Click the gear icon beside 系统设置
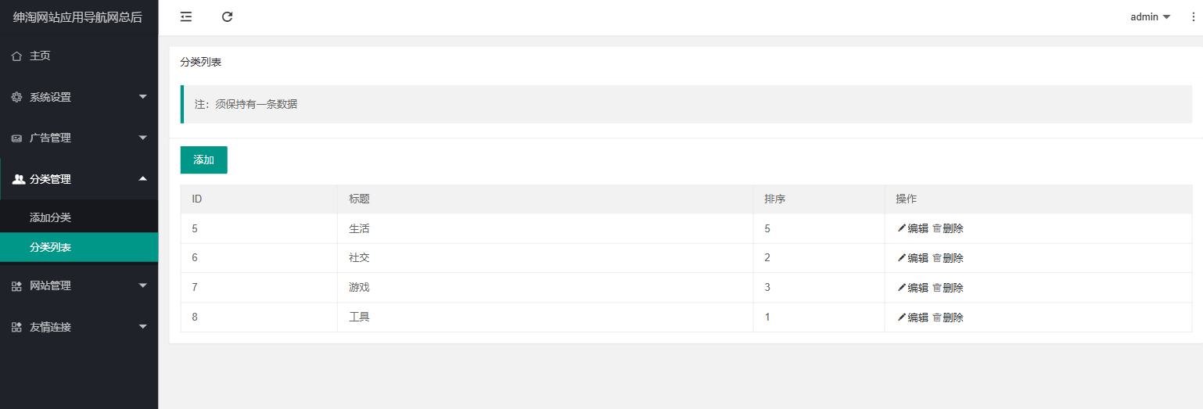The image size is (1203, 409). [x=16, y=97]
